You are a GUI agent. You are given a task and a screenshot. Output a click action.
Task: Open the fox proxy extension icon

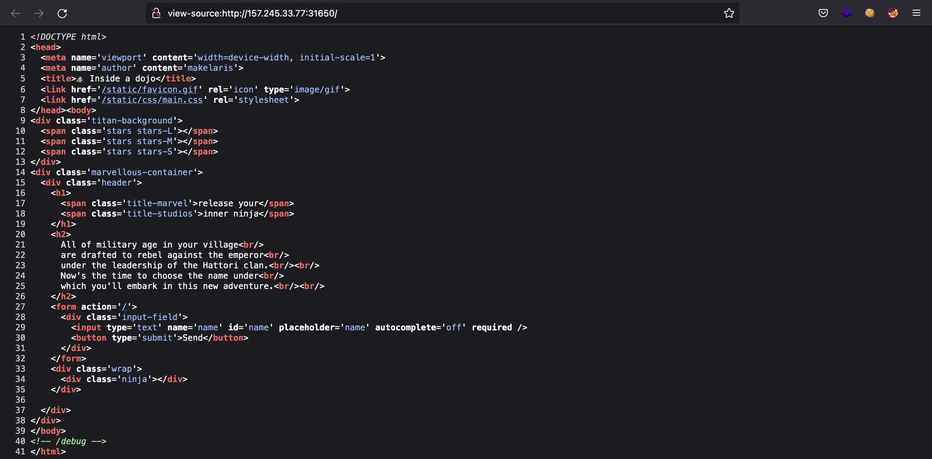pyautogui.click(x=893, y=13)
